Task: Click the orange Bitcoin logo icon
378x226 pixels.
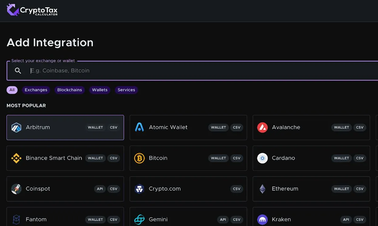Action: (139, 158)
